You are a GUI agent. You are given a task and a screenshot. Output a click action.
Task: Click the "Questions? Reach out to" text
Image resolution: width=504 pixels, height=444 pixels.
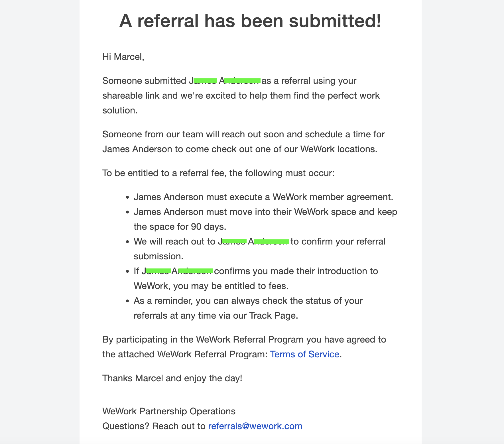[x=154, y=426]
